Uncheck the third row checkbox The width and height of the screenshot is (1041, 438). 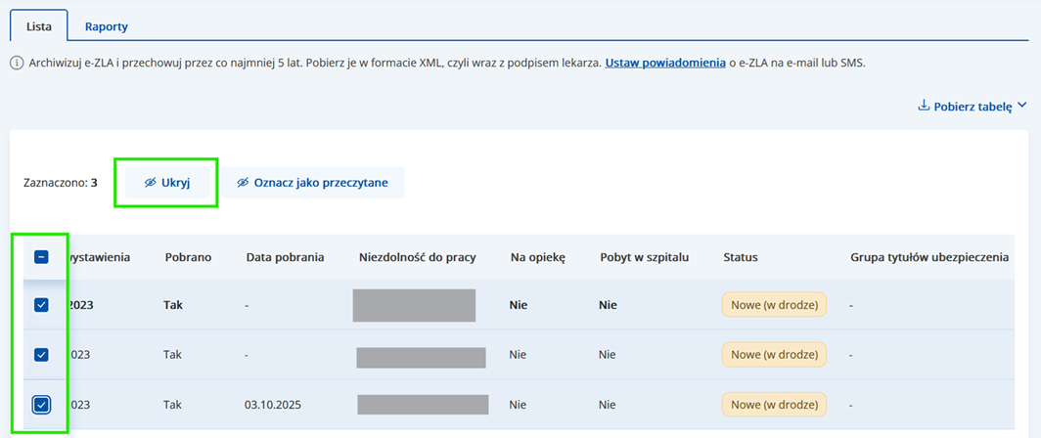pos(41,405)
